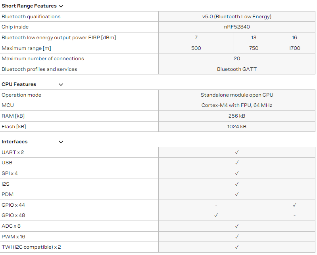Image resolution: width=317 pixels, height=255 pixels.
Task: Click the 1700 maximum range value
Action: coord(294,48)
